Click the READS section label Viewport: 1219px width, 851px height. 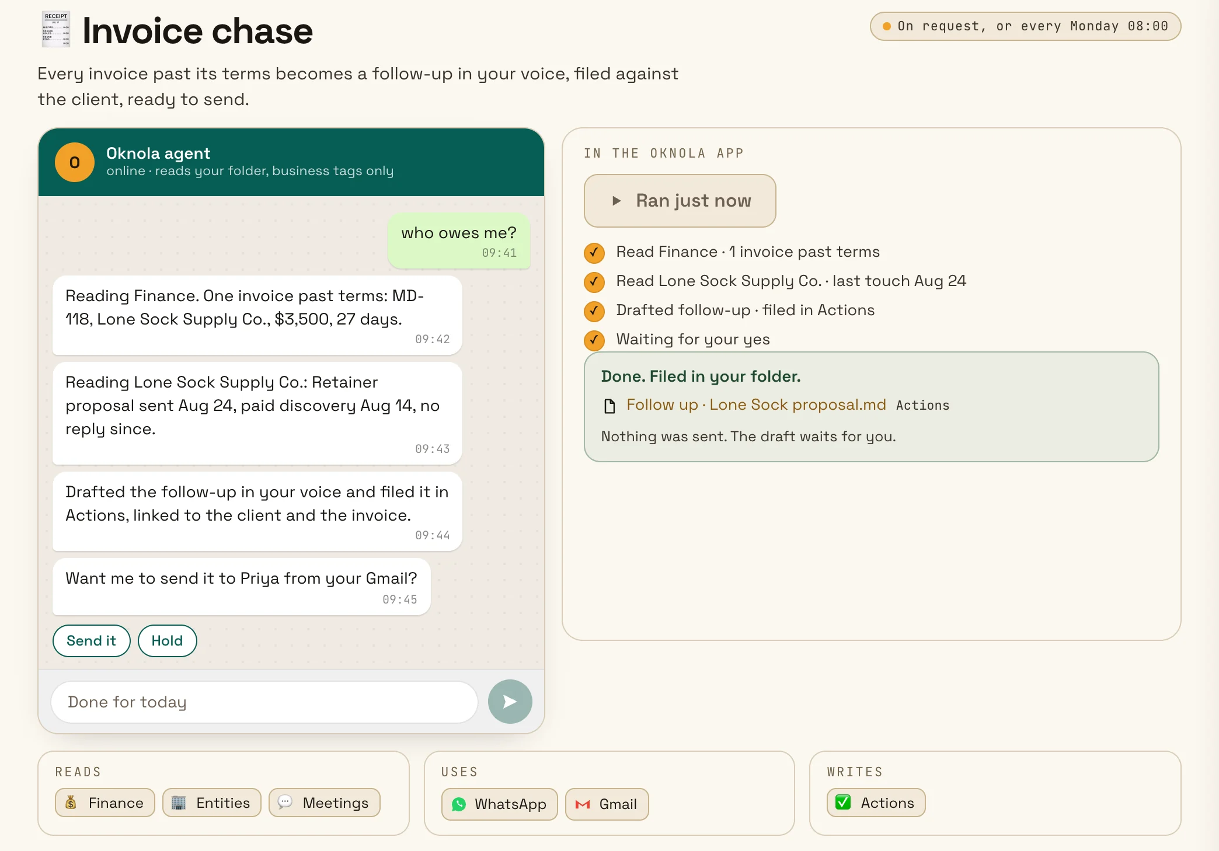pyautogui.click(x=78, y=772)
